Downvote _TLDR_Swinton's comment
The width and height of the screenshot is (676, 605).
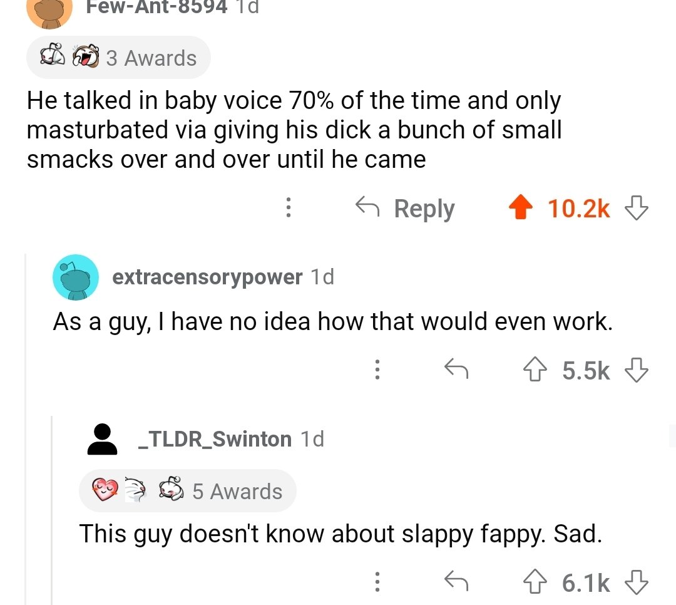click(637, 582)
